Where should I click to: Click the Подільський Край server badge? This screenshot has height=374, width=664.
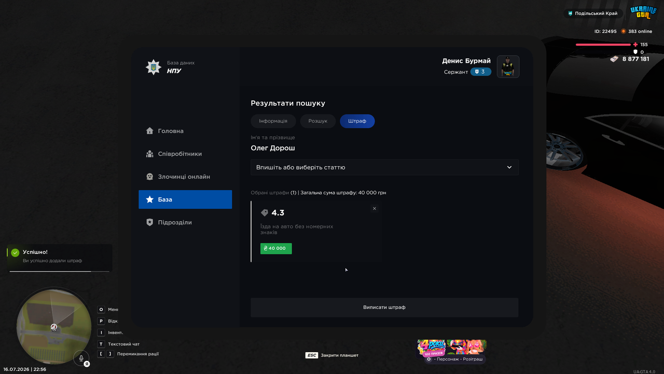[x=593, y=14]
